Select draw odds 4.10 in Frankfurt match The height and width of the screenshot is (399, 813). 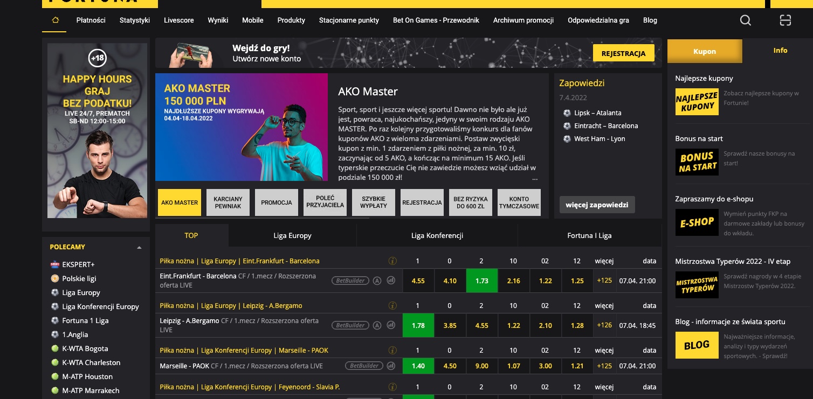pyautogui.click(x=450, y=281)
